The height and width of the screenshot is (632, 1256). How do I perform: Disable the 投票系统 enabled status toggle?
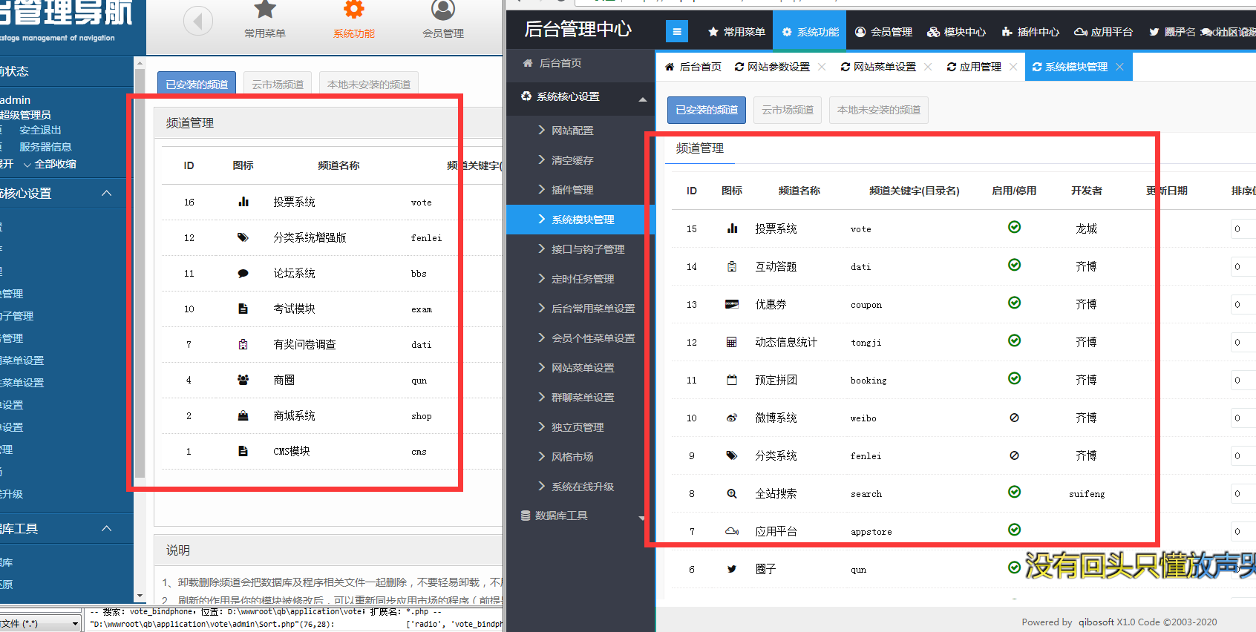coord(1014,227)
